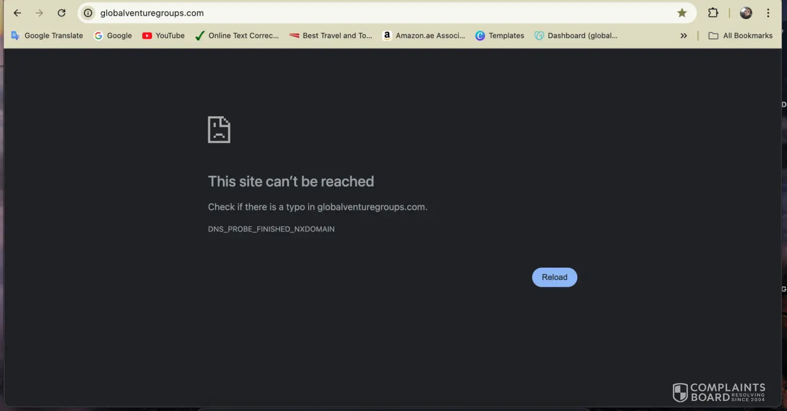Open the Chrome three-dot menu
Screen dimensions: 787x411
pyautogui.click(x=768, y=13)
